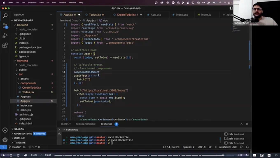The image size is (280, 158).
Task: Change the JavaScript JSX language mode
Action: 227,147
